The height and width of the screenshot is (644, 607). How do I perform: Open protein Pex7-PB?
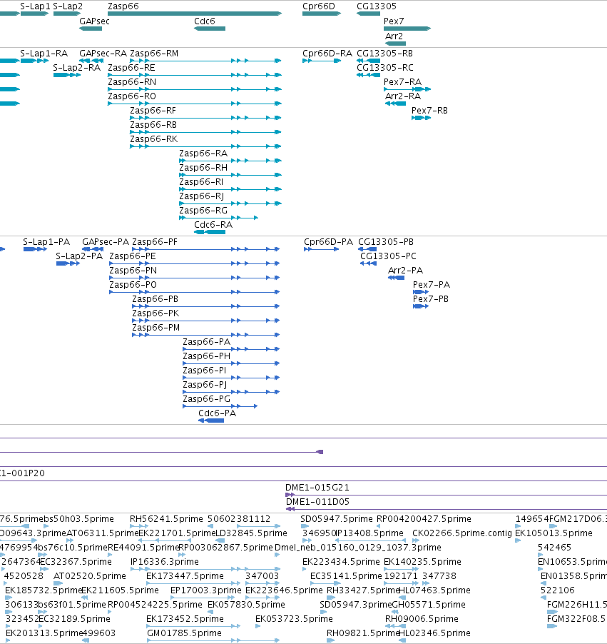[x=431, y=299]
